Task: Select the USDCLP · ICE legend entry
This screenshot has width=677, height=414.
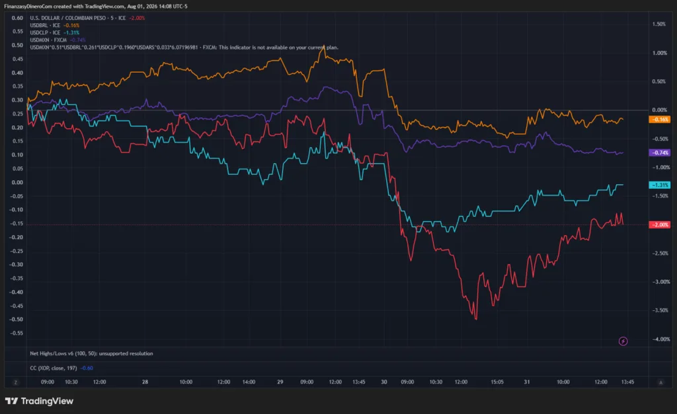Action: coord(54,33)
